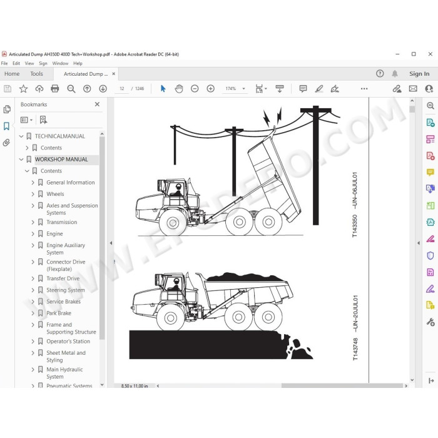Open the share with others person icon
Viewport: 438px width, 438px height.
click(x=429, y=89)
